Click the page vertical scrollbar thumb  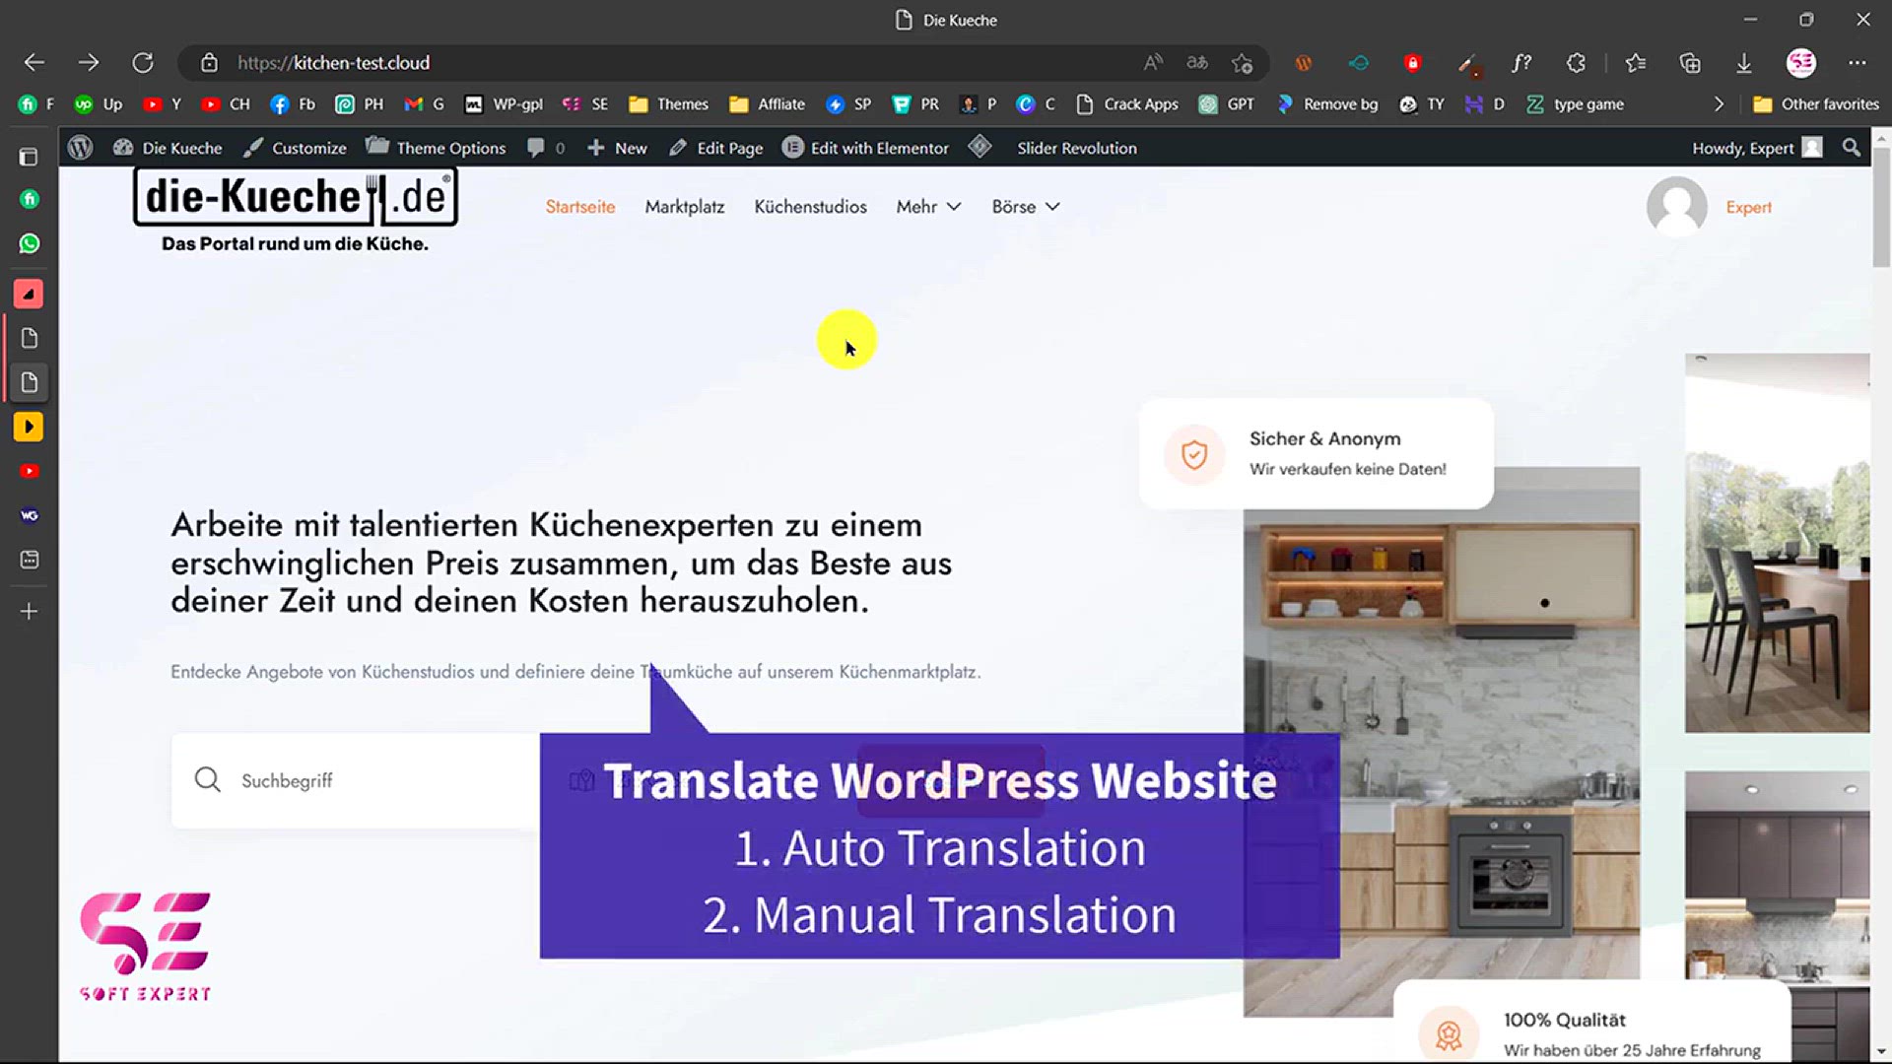click(1880, 207)
